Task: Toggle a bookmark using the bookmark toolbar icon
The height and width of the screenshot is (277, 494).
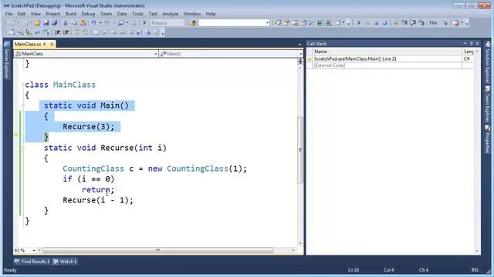Action: coord(96,32)
